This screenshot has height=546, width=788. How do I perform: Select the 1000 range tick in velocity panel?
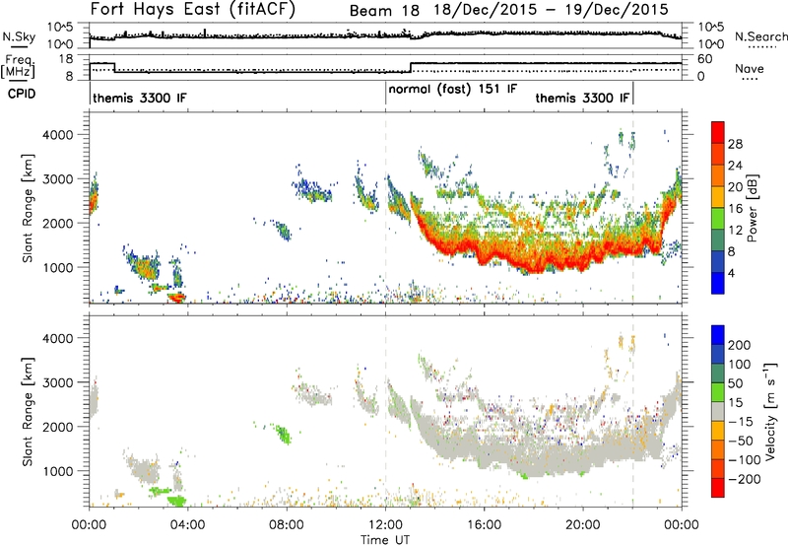pyautogui.click(x=58, y=471)
